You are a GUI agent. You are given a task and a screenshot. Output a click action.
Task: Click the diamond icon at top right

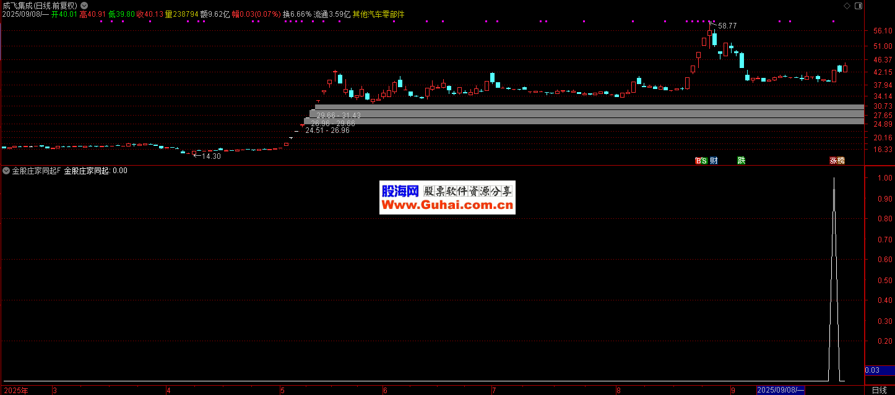pyautogui.click(x=847, y=6)
